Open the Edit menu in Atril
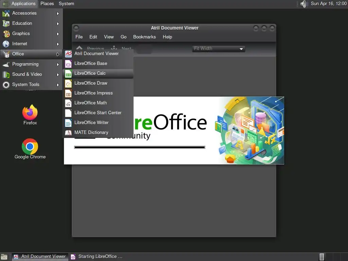Image resolution: width=348 pixels, height=261 pixels. pos(93,37)
